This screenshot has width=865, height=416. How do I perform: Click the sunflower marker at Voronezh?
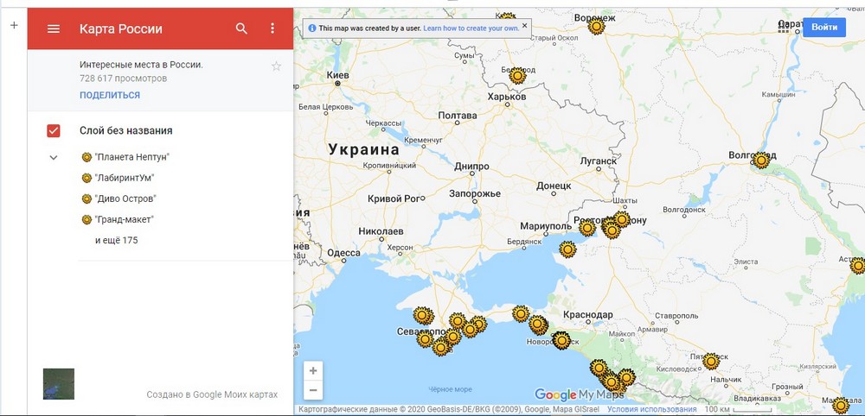[596, 27]
